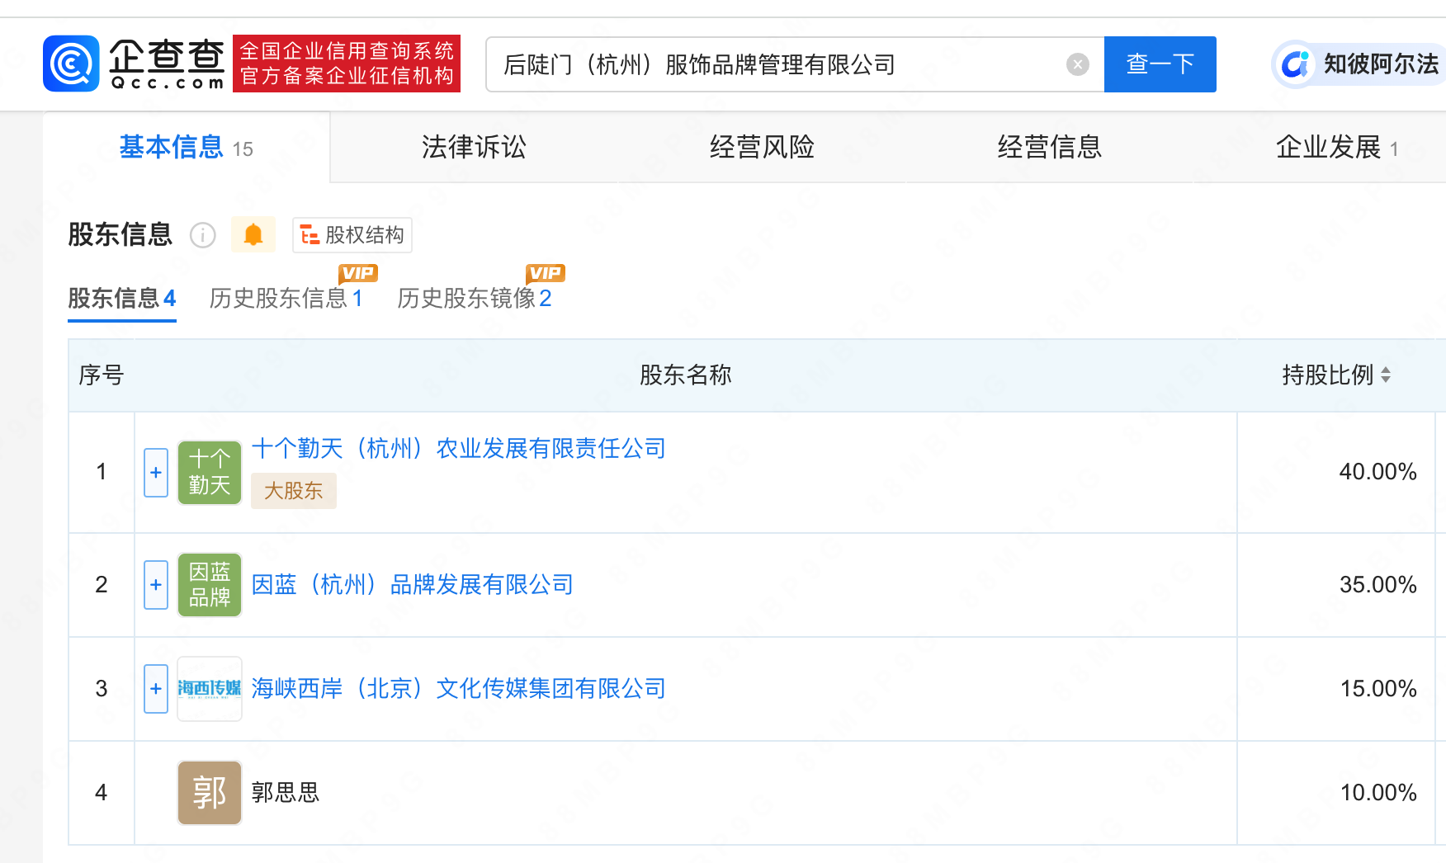Click the 股东名称 column header
This screenshot has width=1446, height=863.
tap(685, 375)
